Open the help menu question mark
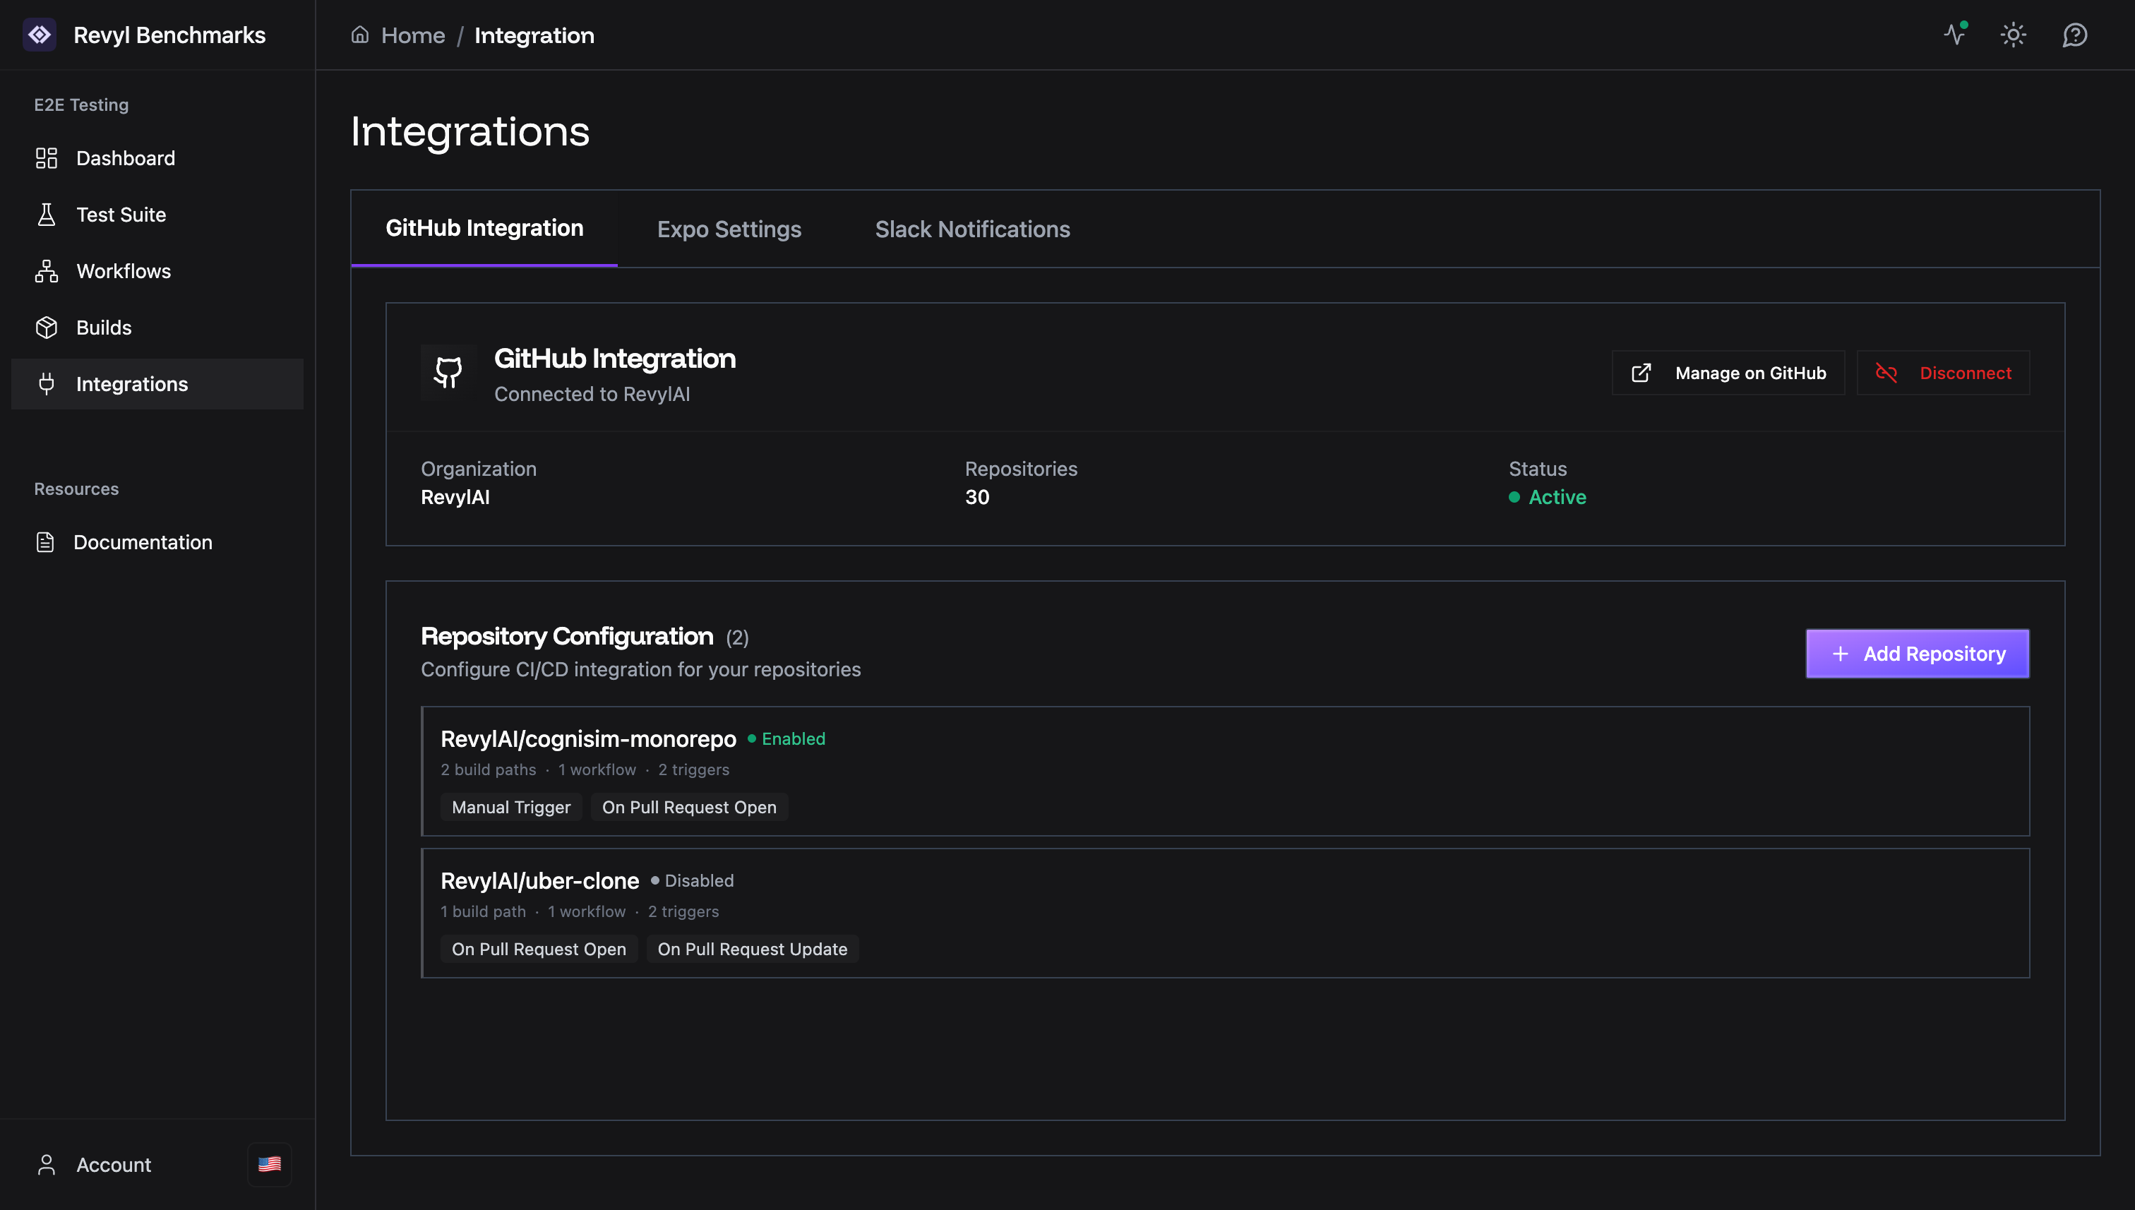 pyautogui.click(x=2075, y=35)
